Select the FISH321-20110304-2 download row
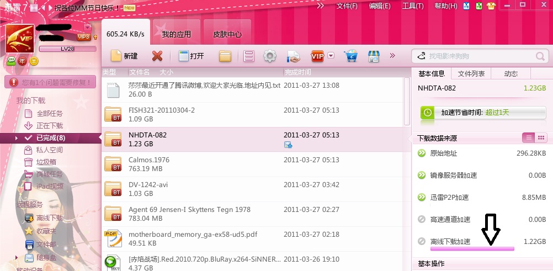 (x=252, y=115)
